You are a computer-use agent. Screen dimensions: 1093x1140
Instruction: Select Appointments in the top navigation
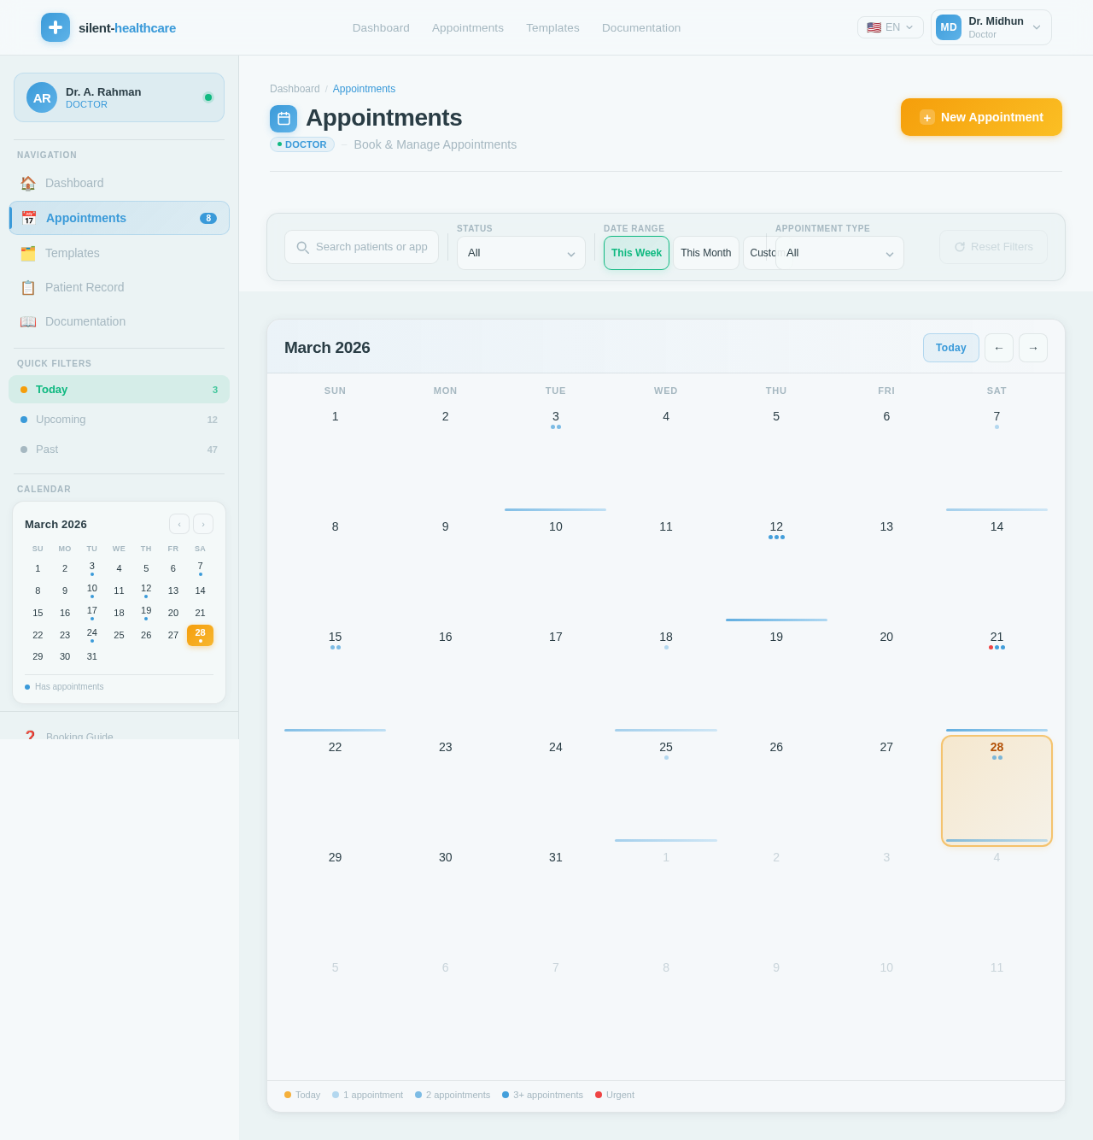click(x=467, y=27)
